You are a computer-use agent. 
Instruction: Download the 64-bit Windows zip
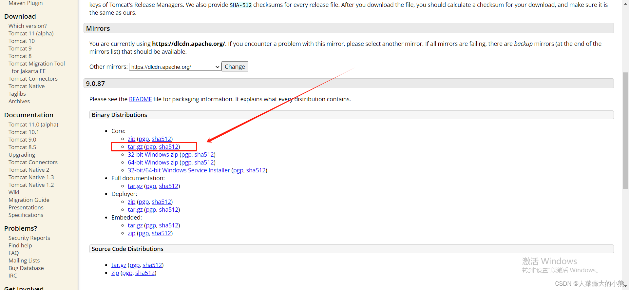click(x=153, y=163)
